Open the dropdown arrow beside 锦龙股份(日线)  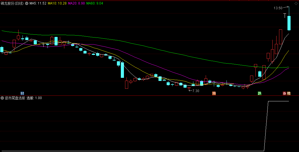tap(26, 3)
